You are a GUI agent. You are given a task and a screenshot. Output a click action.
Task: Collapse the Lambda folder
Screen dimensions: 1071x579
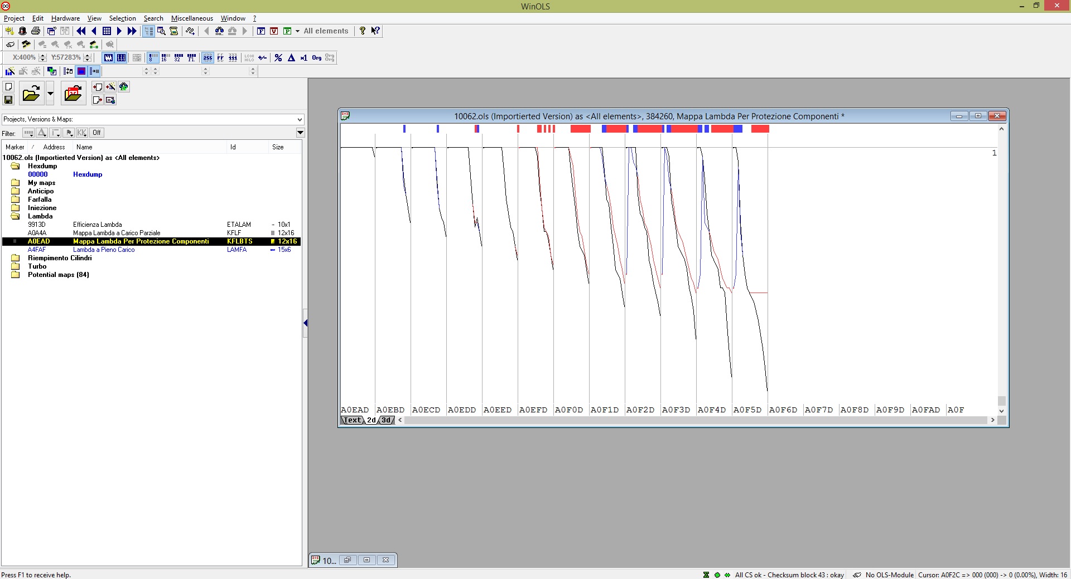click(x=16, y=216)
